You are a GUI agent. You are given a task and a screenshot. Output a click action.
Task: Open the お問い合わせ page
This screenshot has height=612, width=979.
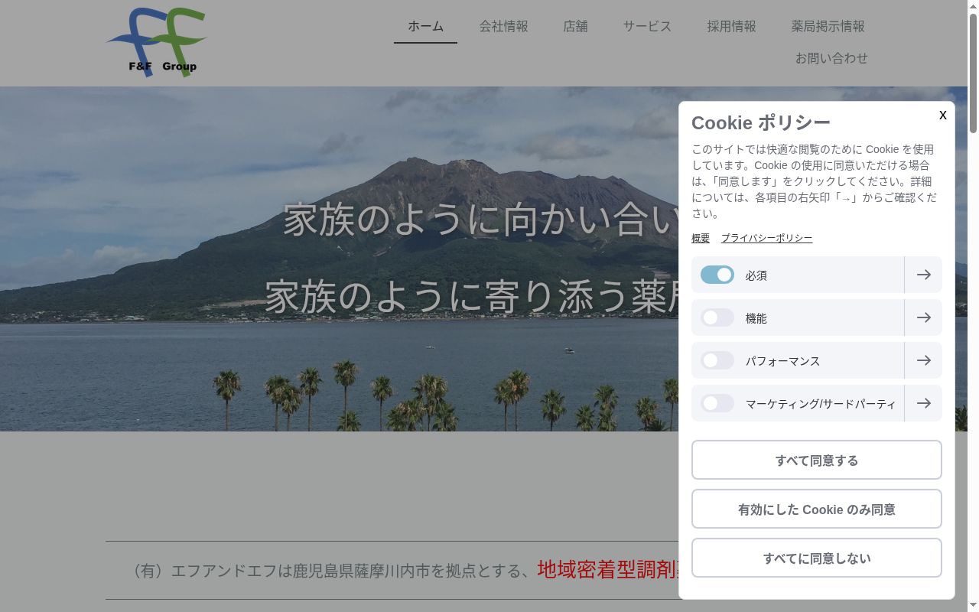[831, 58]
